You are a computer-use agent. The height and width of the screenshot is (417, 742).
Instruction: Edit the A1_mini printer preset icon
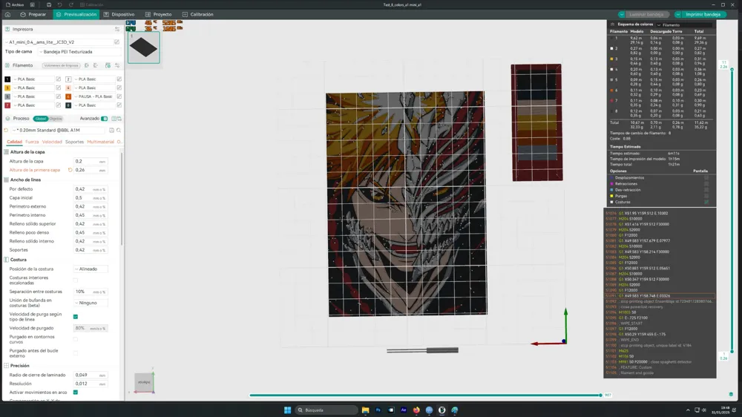(x=116, y=42)
